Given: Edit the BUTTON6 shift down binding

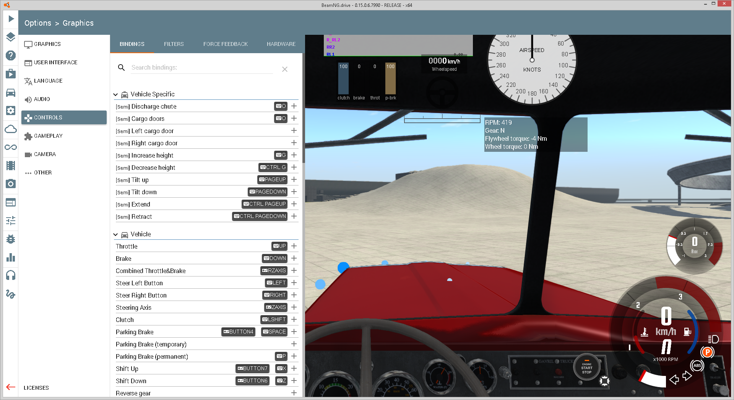Looking at the screenshot, I should (252, 380).
